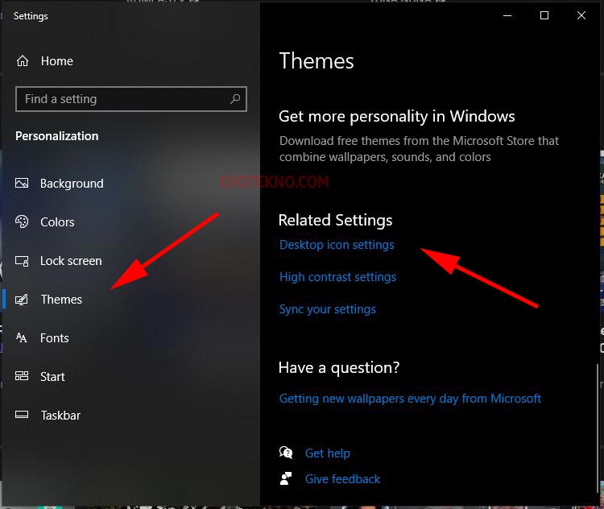Viewport: 604px width, 509px height.
Task: Click the Get help chat icon
Action: [286, 453]
